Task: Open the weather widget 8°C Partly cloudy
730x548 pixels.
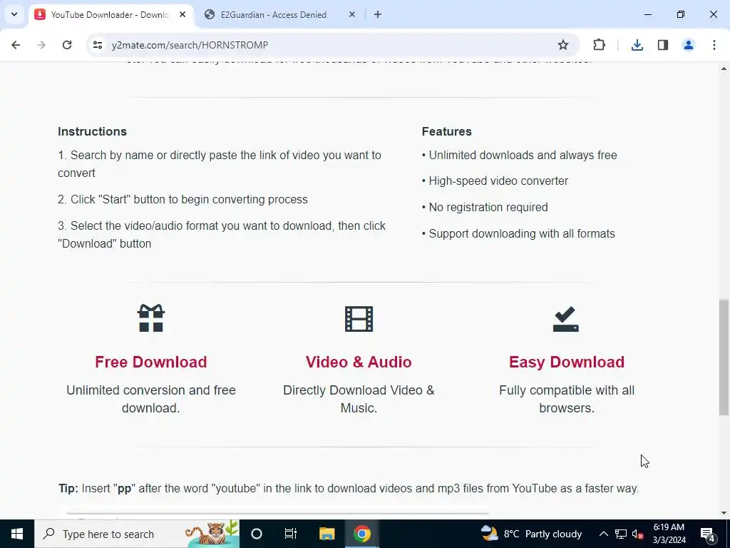Action: 531,534
